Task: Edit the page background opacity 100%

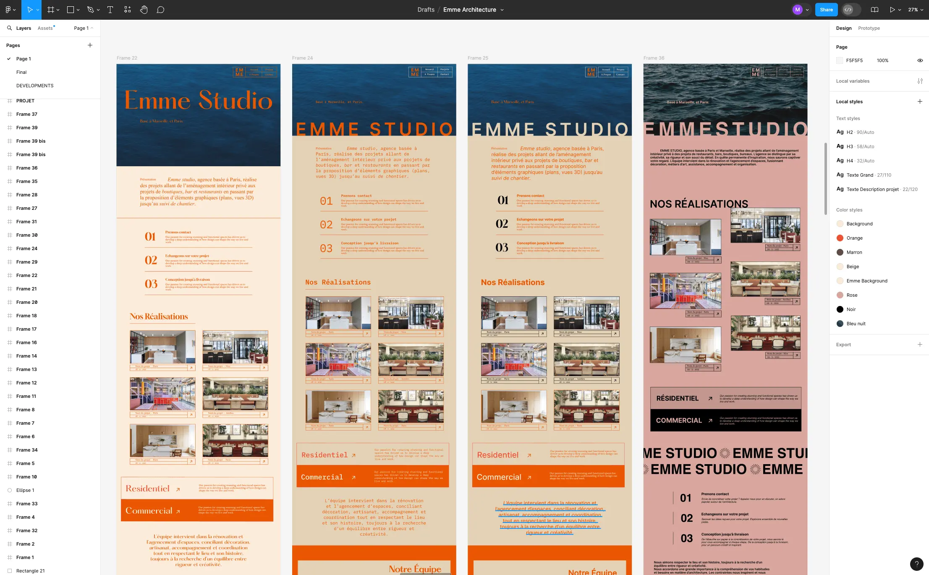Action: click(x=882, y=60)
